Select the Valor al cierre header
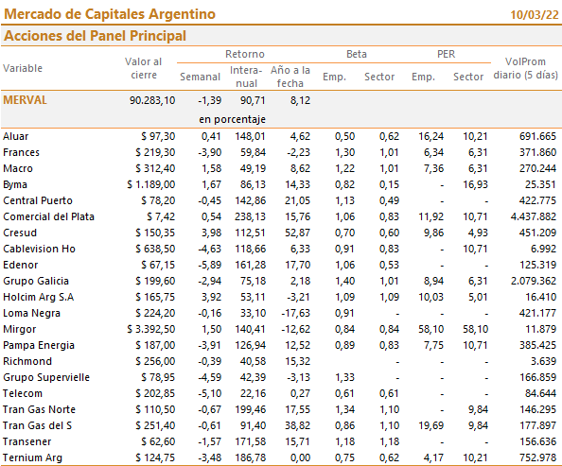This screenshot has width=562, height=466. [144, 68]
